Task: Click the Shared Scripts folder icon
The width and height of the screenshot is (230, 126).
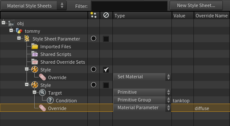Action: point(35,54)
